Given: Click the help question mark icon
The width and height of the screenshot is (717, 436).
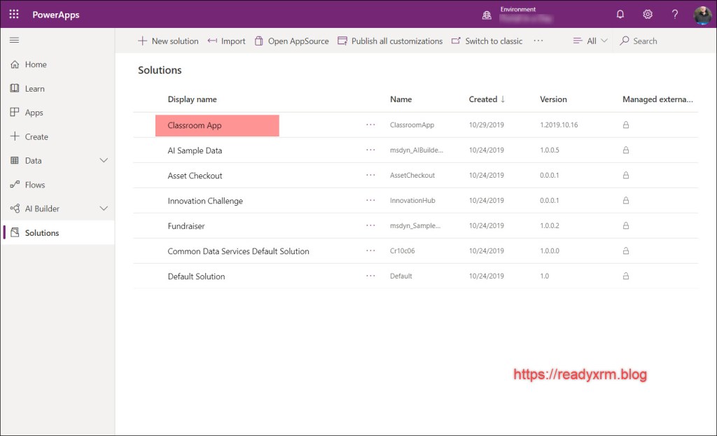Looking at the screenshot, I should [675, 14].
